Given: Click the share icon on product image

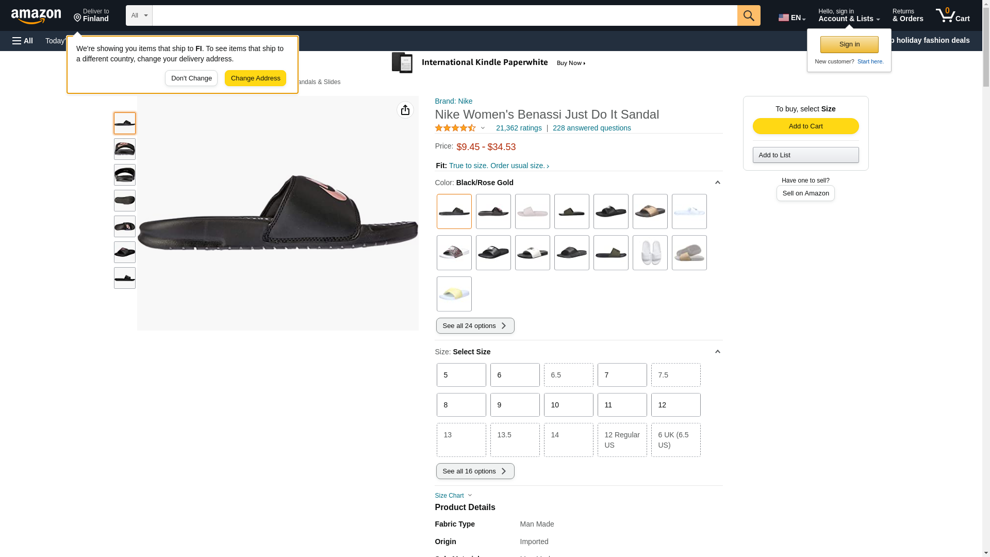Looking at the screenshot, I should (405, 110).
